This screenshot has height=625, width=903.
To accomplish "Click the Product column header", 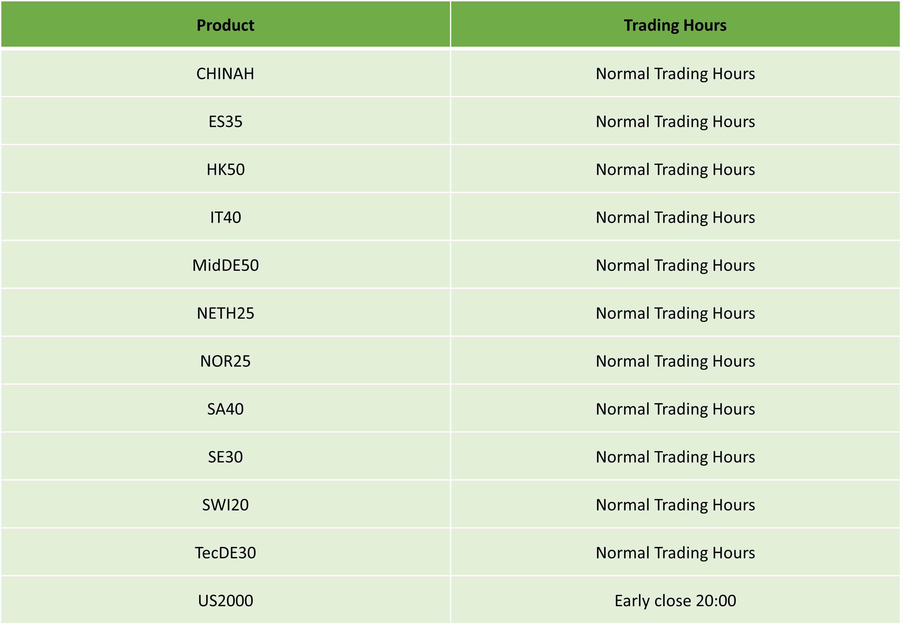I will pos(226,24).
